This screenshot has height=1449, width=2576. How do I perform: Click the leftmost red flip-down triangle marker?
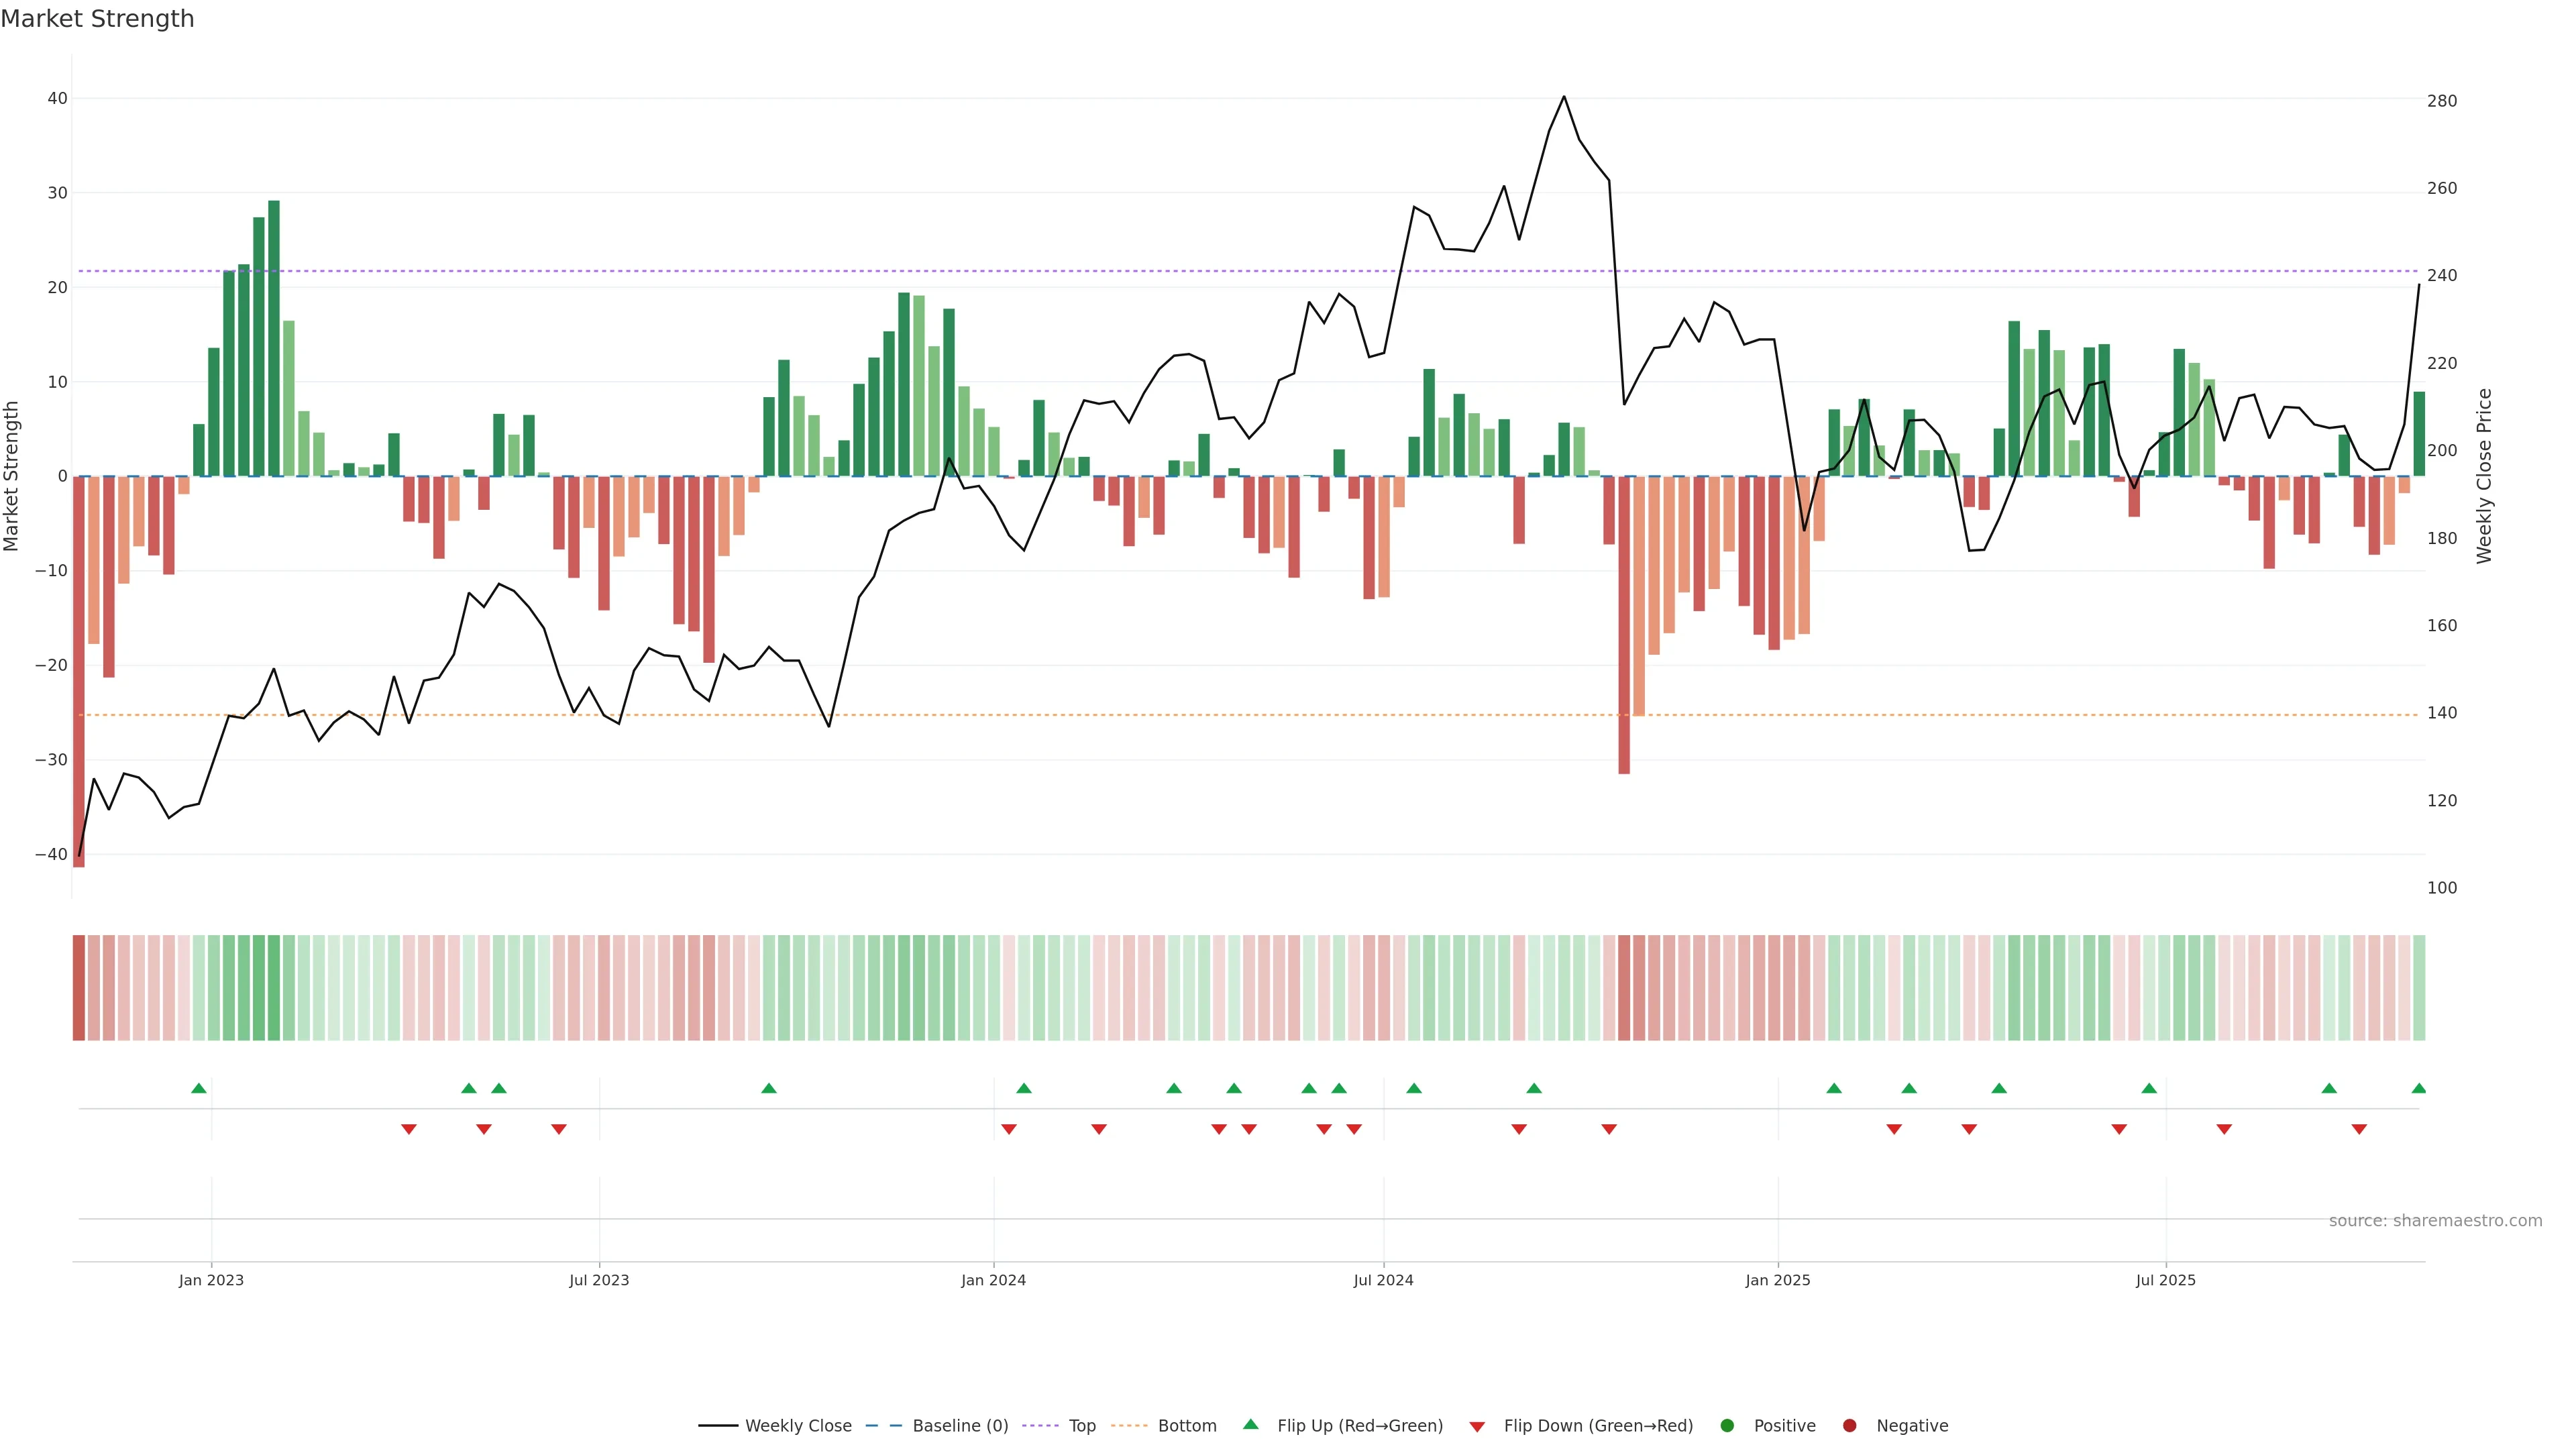point(408,1129)
